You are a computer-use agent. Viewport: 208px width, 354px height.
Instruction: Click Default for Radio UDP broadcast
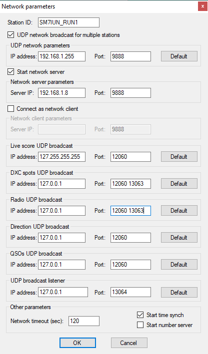coord(179,211)
